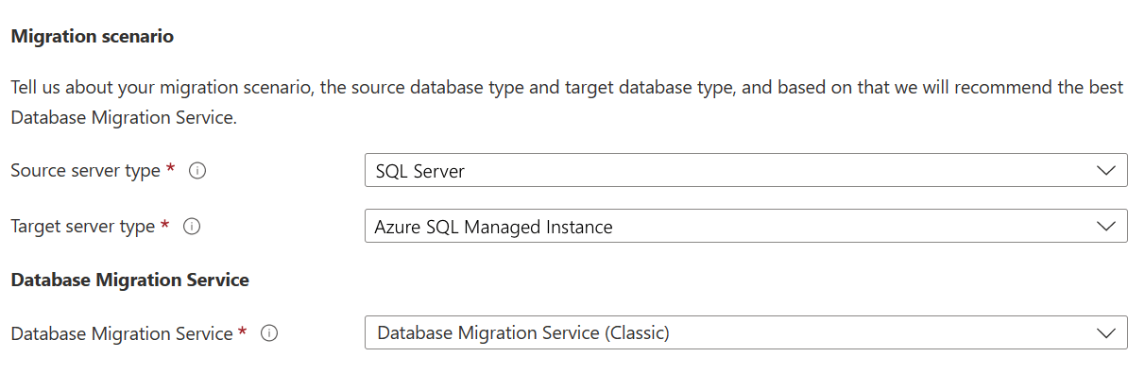1145x374 pixels.
Task: Click the bold 'Database Migration Service' section heading
Action: (129, 280)
